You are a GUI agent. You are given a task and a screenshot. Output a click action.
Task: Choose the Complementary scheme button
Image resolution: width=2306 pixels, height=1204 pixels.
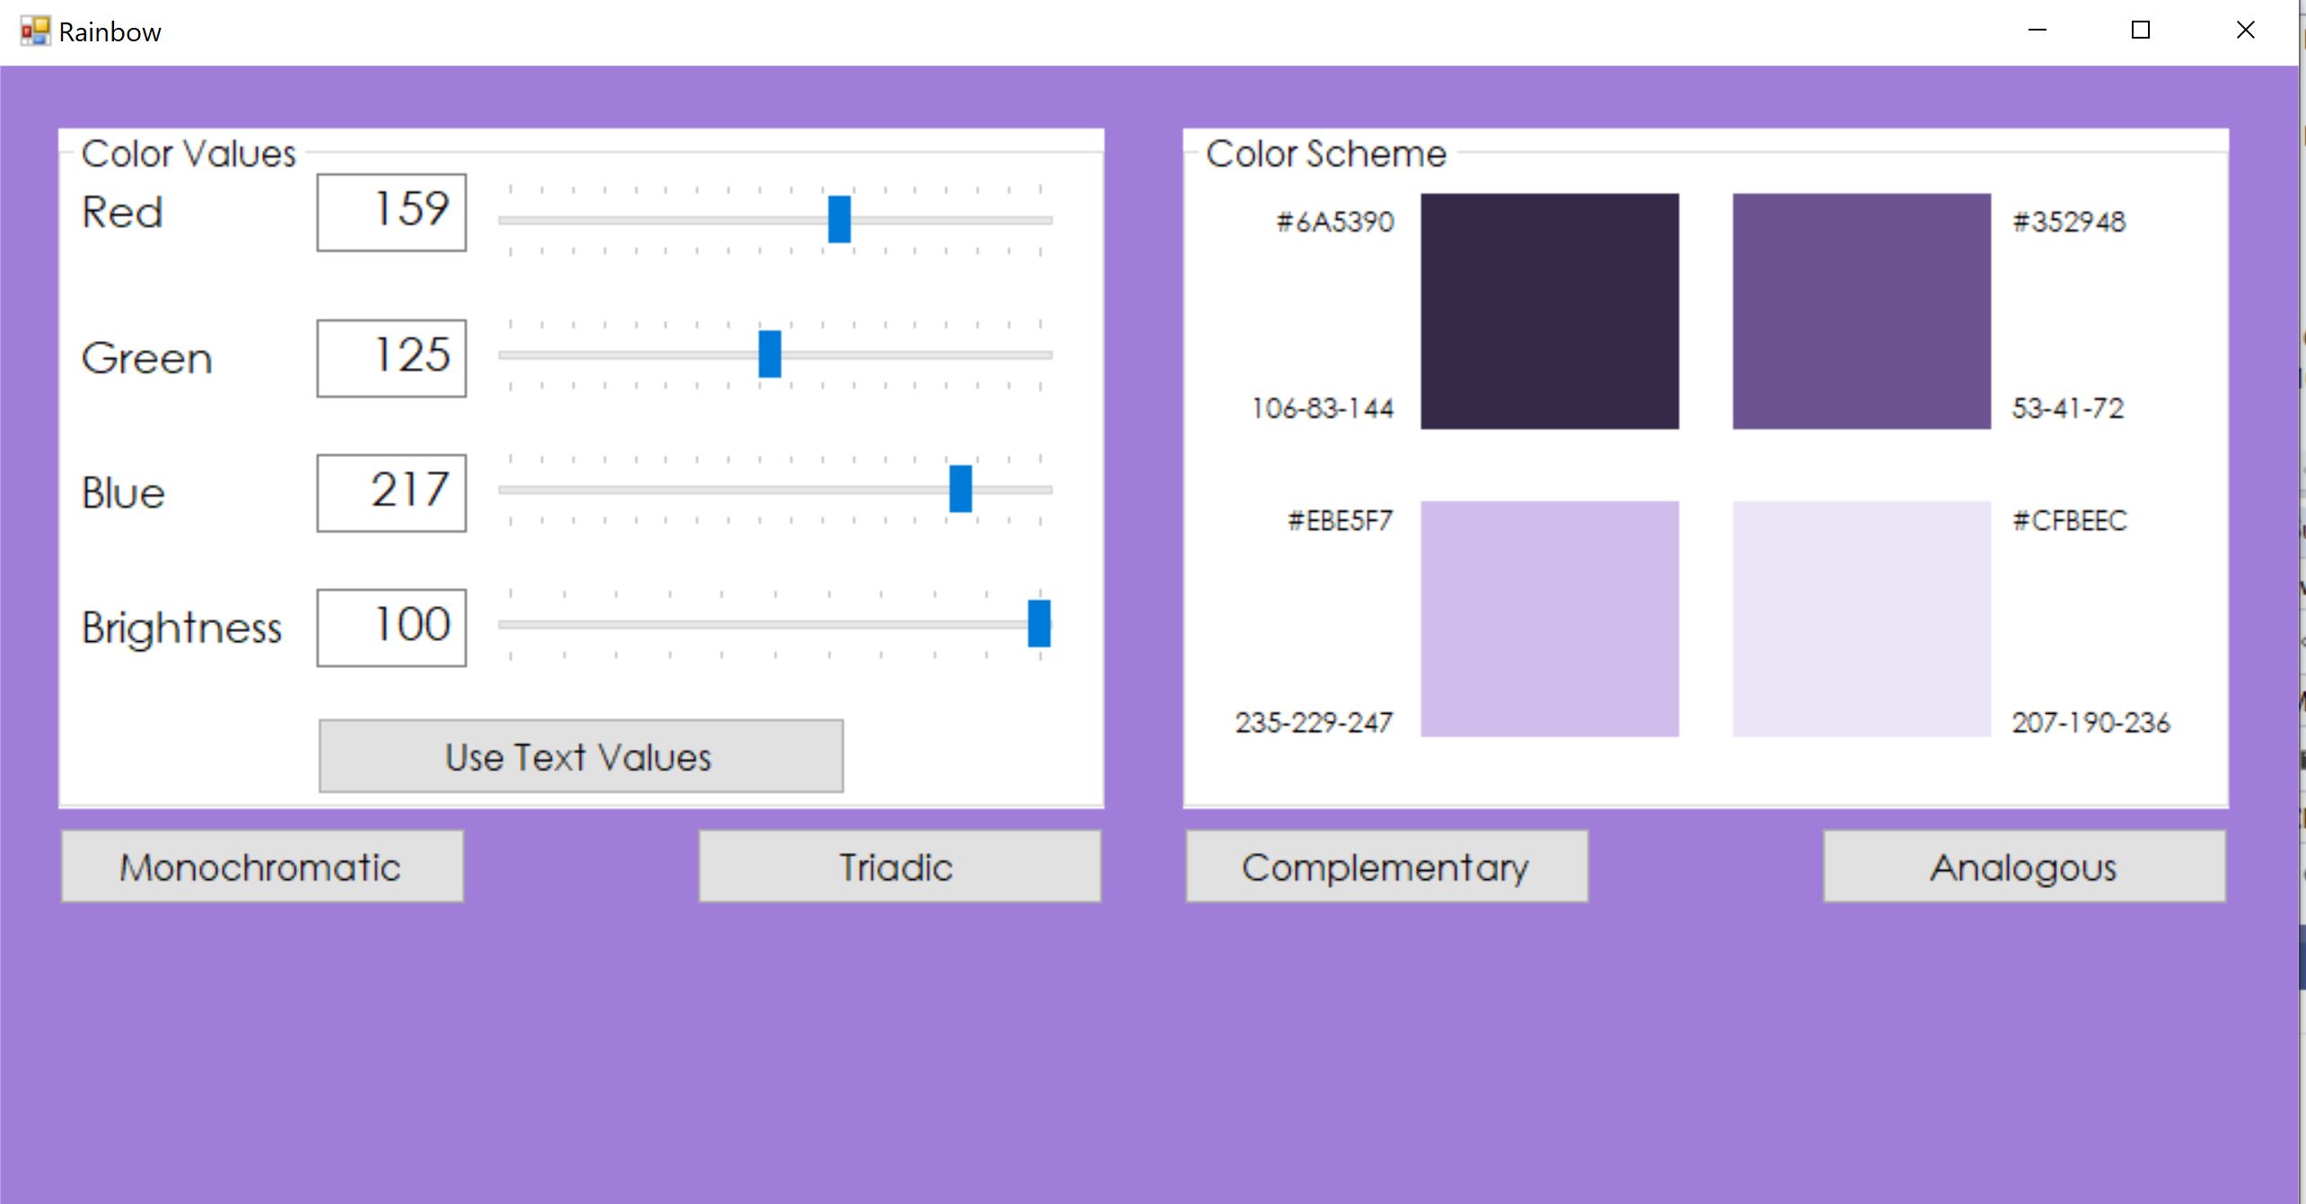(x=1386, y=866)
